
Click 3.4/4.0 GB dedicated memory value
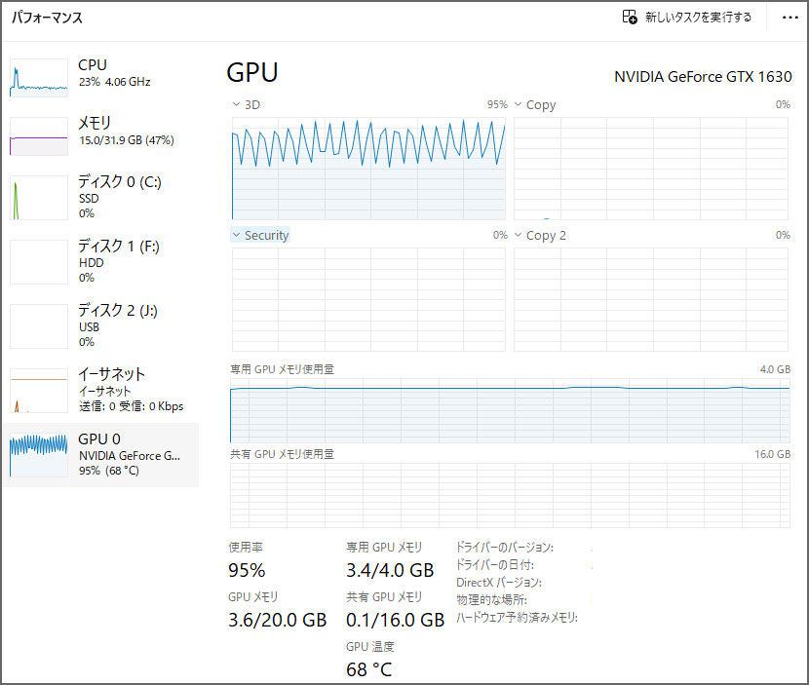coord(390,570)
